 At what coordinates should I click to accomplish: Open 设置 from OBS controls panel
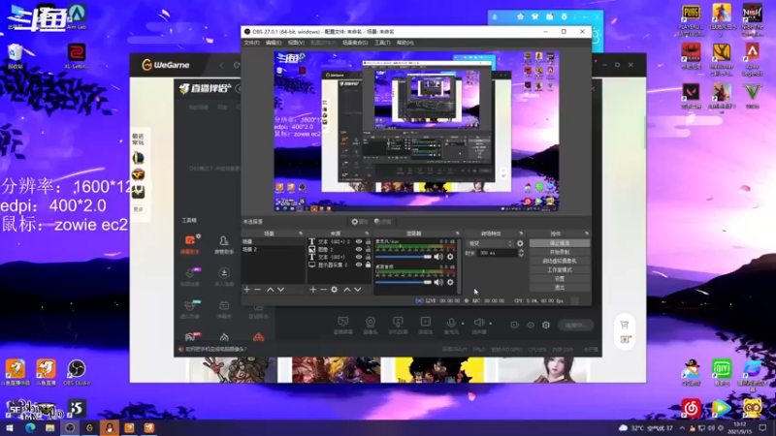[x=560, y=279]
